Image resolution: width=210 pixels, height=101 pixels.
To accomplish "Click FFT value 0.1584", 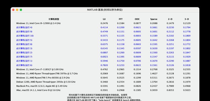I will tap(121, 23).
